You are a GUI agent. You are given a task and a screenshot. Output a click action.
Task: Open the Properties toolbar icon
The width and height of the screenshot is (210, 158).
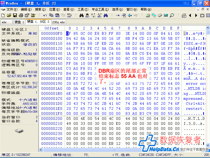click(x=27, y=15)
